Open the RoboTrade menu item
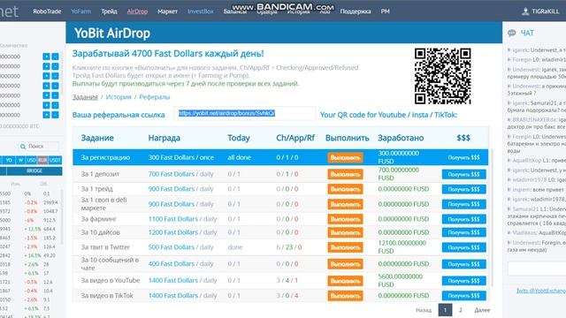The height and width of the screenshot is (318, 566). (47, 11)
